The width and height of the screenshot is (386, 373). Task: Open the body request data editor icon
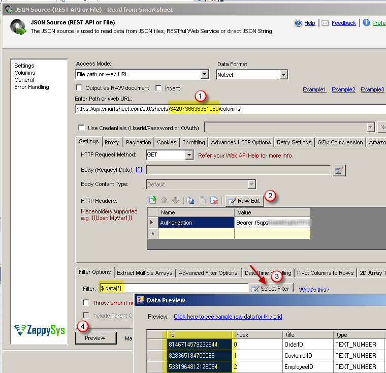click(339, 170)
